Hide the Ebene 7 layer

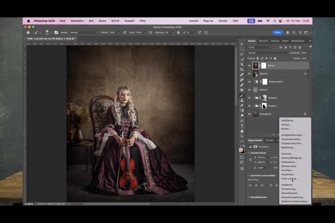pyautogui.click(x=249, y=66)
